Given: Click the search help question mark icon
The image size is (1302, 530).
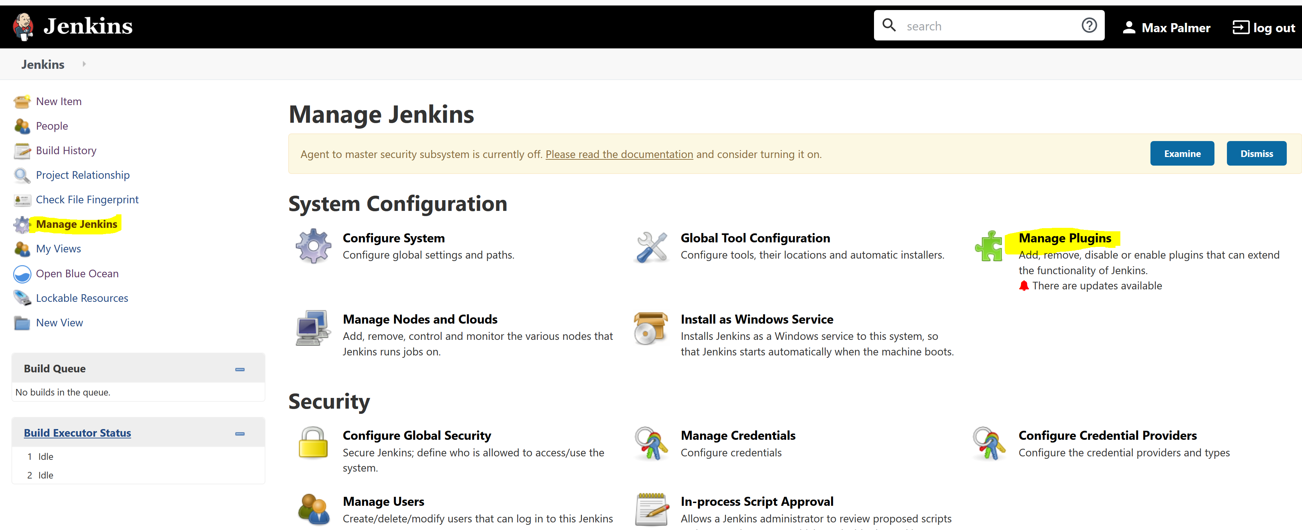Looking at the screenshot, I should (x=1089, y=25).
